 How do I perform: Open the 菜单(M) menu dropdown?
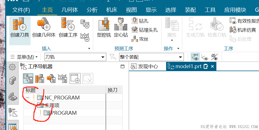[24, 57]
